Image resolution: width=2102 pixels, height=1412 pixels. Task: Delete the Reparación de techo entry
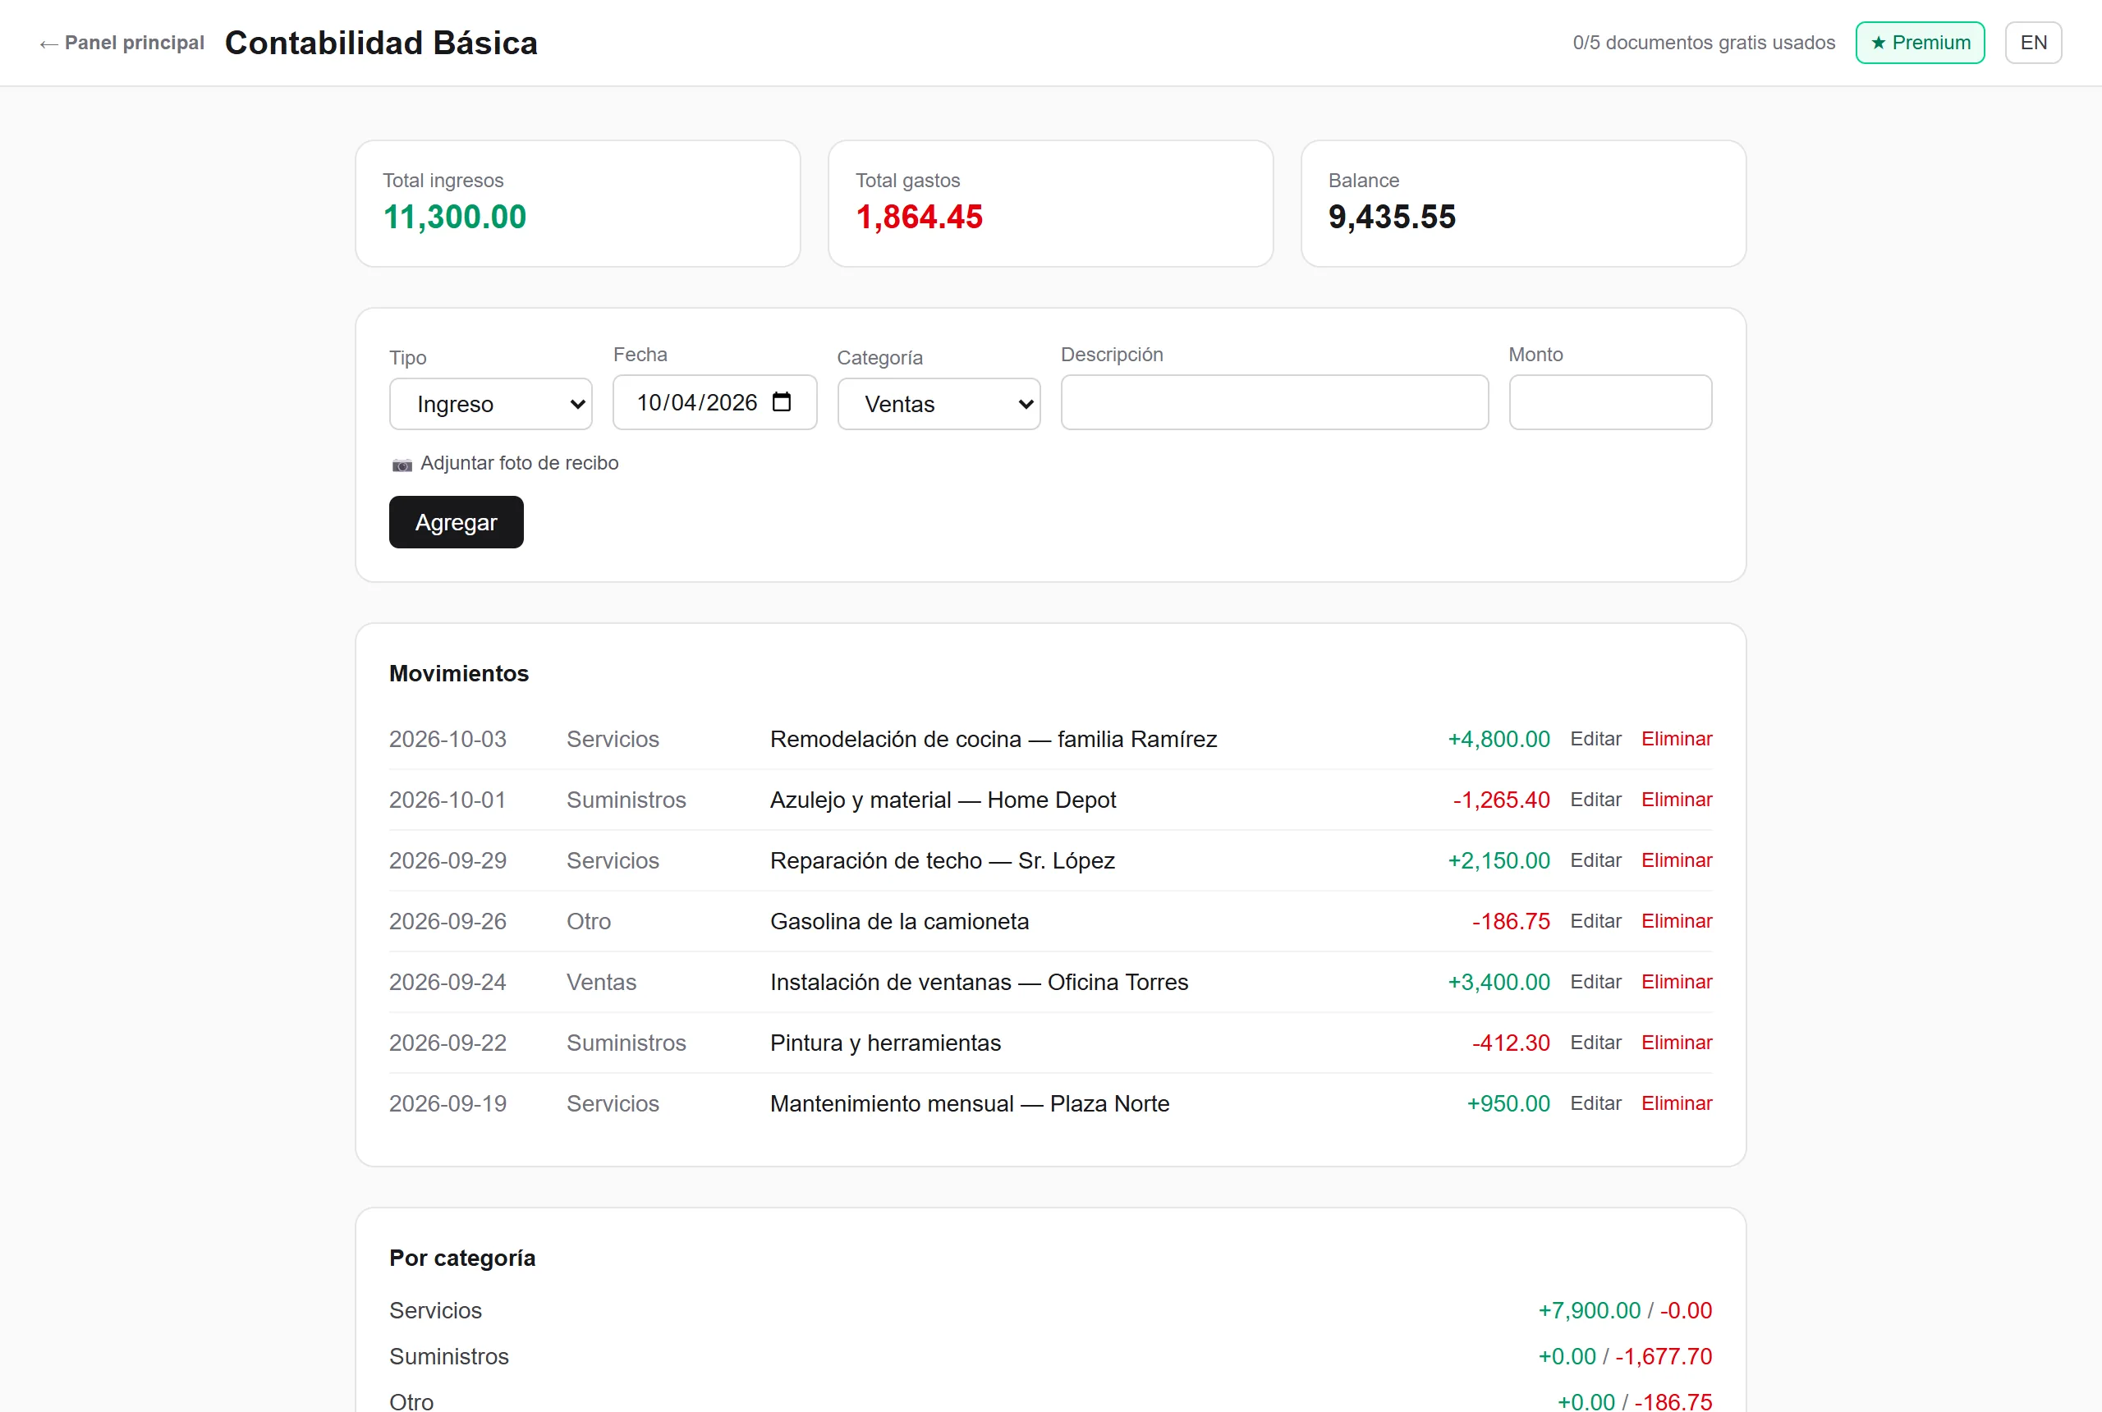click(1677, 861)
